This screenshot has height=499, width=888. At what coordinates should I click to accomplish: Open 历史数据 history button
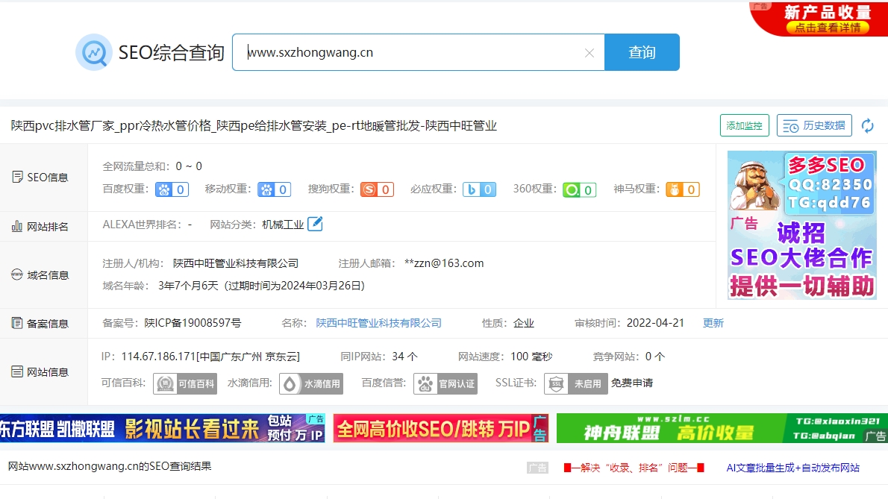(x=814, y=126)
